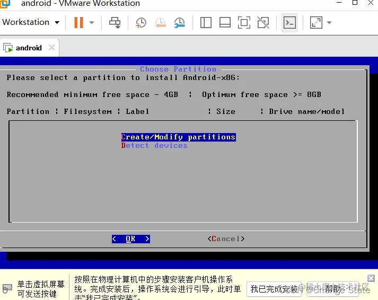Screen dimensions: 378x300
Task: Open the Workstation menu dropdown
Action: click(x=31, y=22)
